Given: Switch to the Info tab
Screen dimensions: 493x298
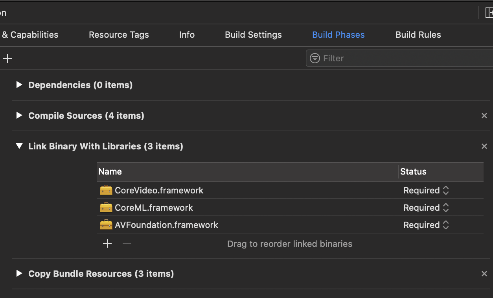Looking at the screenshot, I should tap(187, 35).
